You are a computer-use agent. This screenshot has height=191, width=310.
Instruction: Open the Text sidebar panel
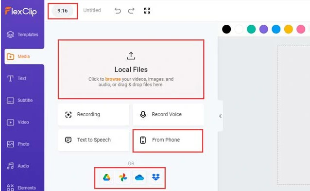[x=17, y=78]
